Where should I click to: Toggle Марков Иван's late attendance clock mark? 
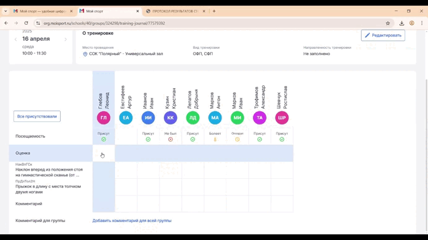click(238, 140)
